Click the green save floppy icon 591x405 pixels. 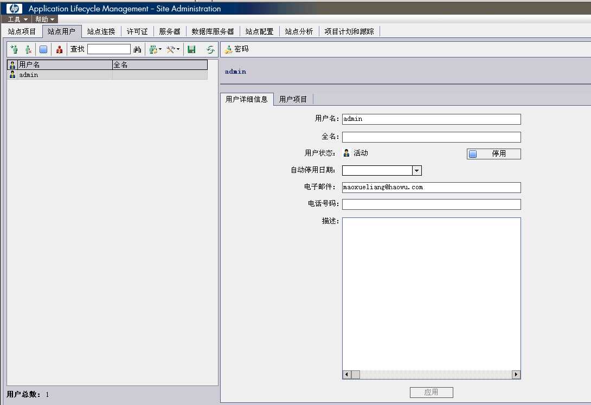191,49
